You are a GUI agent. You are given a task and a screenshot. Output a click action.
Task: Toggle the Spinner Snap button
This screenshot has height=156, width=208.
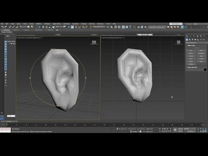[87, 27]
